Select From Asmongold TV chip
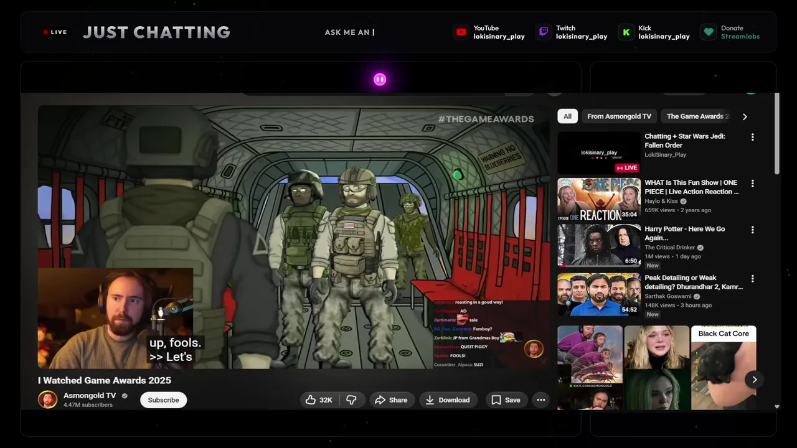797x448 pixels. pyautogui.click(x=619, y=116)
